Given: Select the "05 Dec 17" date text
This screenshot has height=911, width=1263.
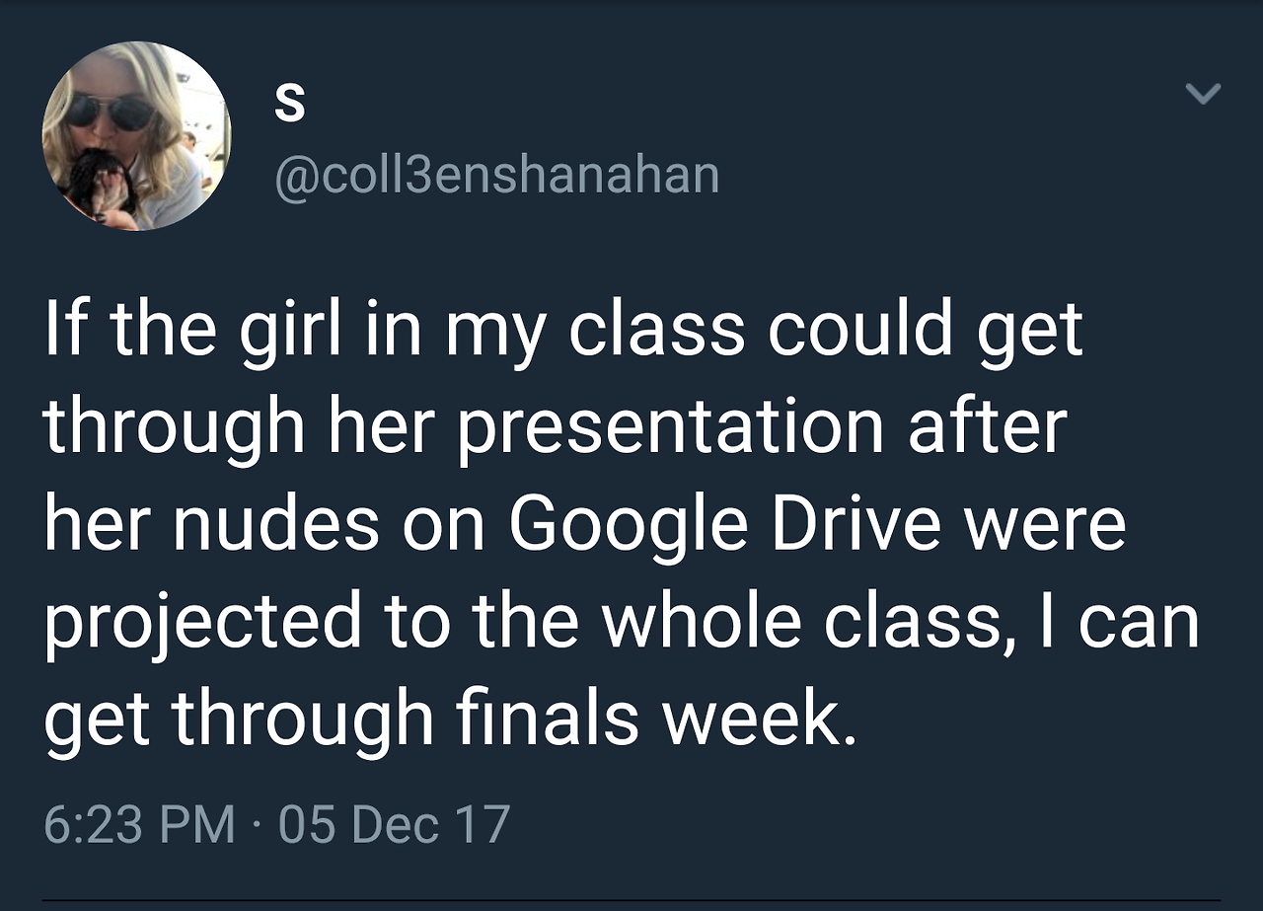Looking at the screenshot, I should click(394, 823).
